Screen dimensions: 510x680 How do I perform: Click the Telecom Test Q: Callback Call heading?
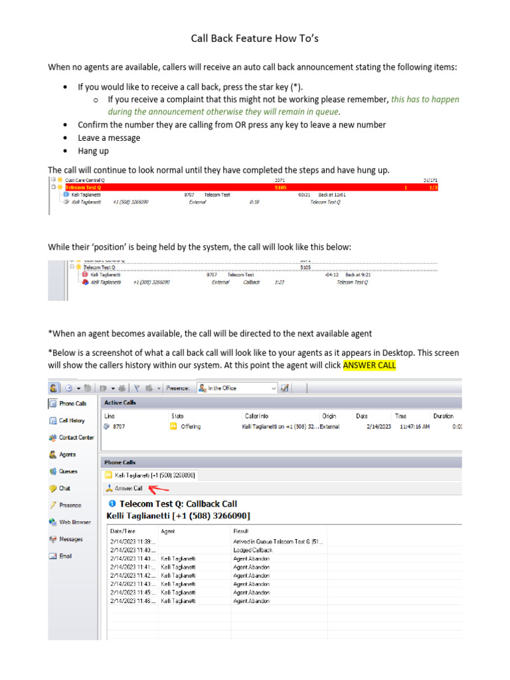178,503
